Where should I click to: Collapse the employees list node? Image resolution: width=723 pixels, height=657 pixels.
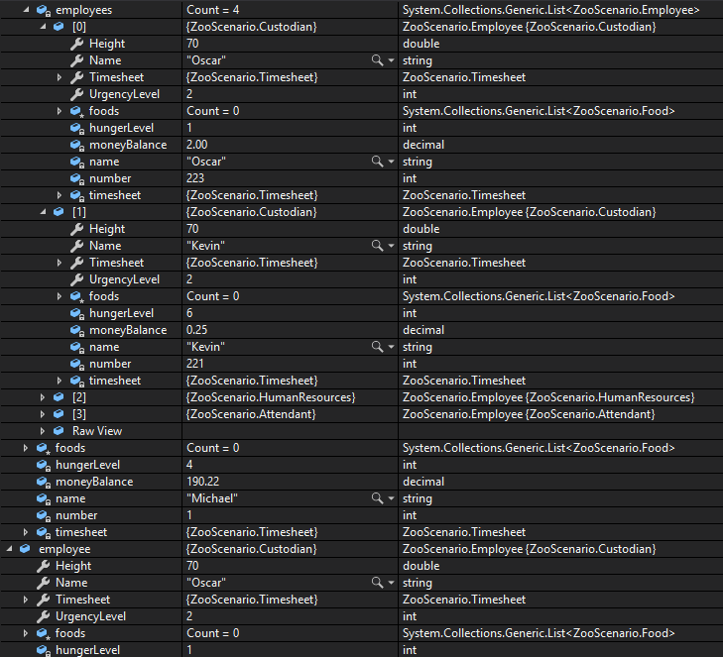(x=26, y=10)
